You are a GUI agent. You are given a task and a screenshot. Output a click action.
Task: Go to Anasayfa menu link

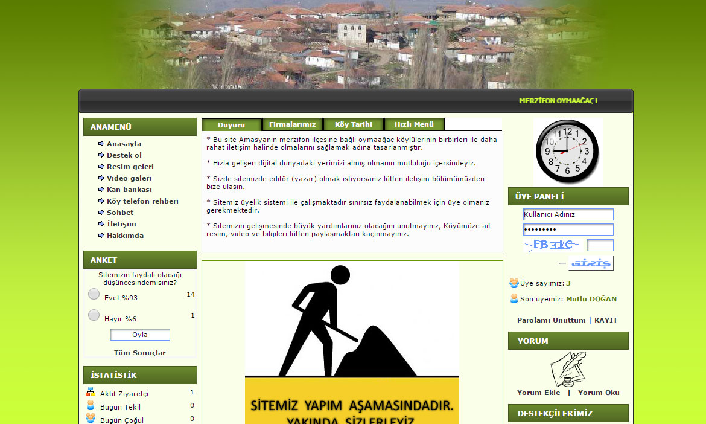124,144
